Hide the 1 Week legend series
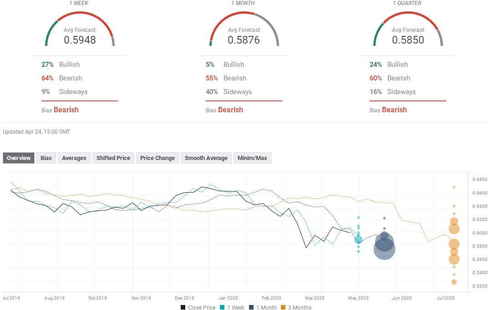The width and height of the screenshot is (488, 310). point(232,307)
